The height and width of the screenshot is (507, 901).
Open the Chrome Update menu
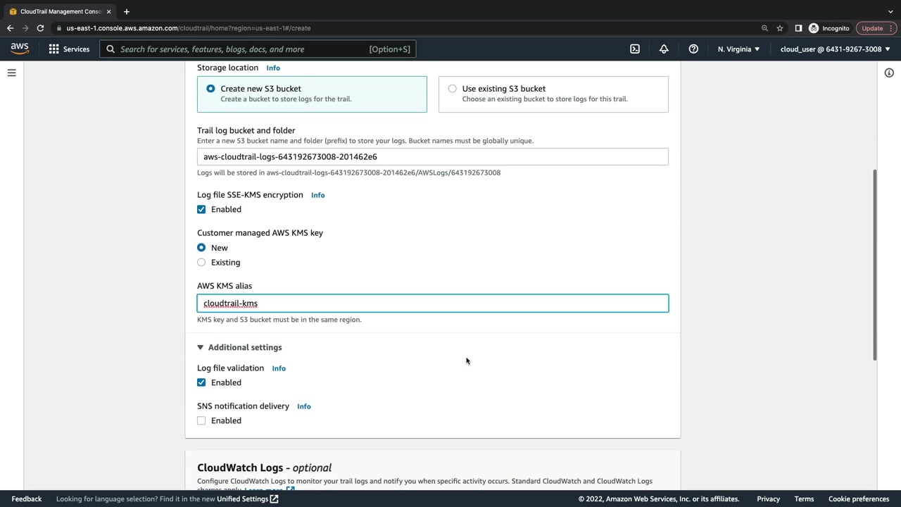(875, 28)
